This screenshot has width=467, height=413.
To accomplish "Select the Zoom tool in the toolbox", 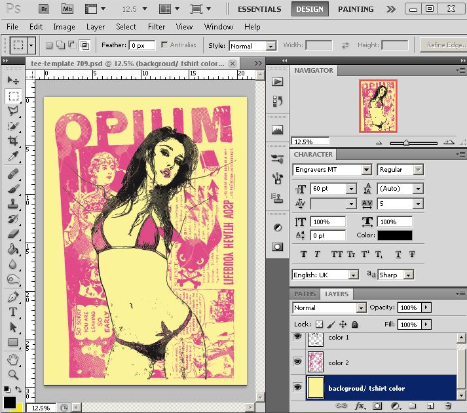I will click(x=12, y=375).
